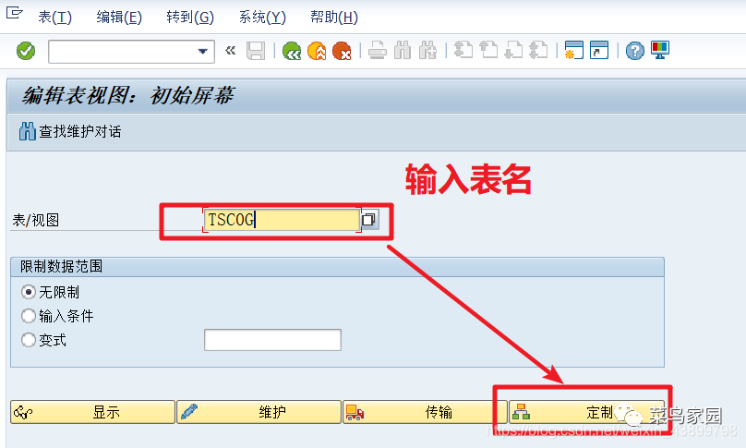
Task: Click the Save diskette icon
Action: coord(256,51)
